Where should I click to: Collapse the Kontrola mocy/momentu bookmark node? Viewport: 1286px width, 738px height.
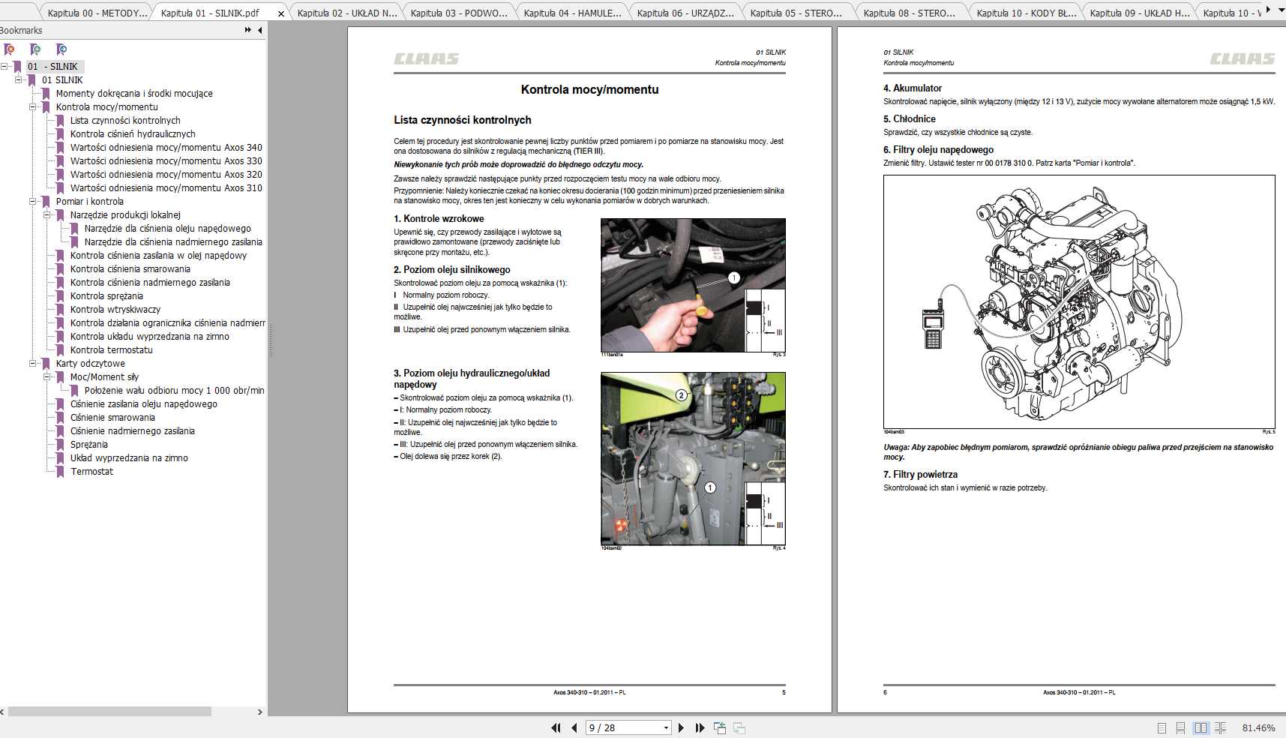(32, 107)
